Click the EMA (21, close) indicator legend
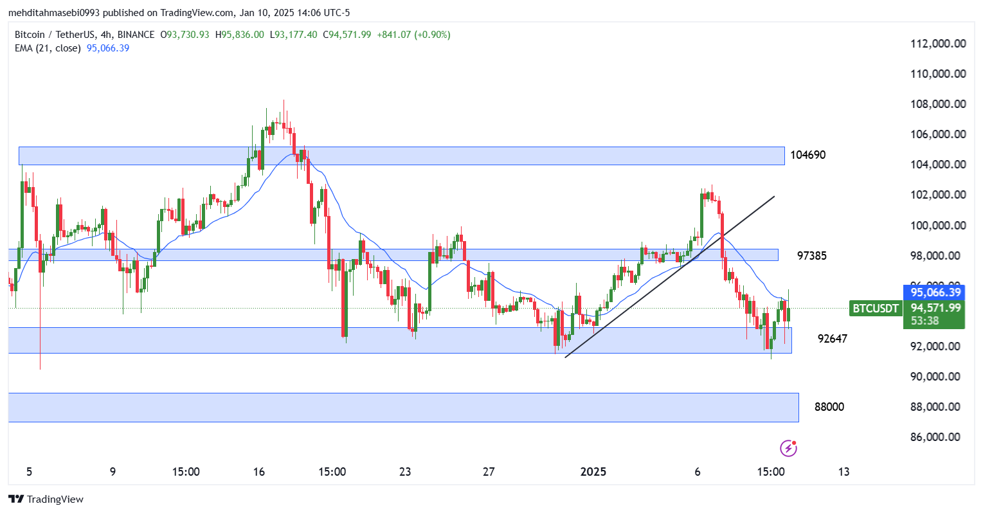This screenshot has width=983, height=513. click(x=48, y=48)
